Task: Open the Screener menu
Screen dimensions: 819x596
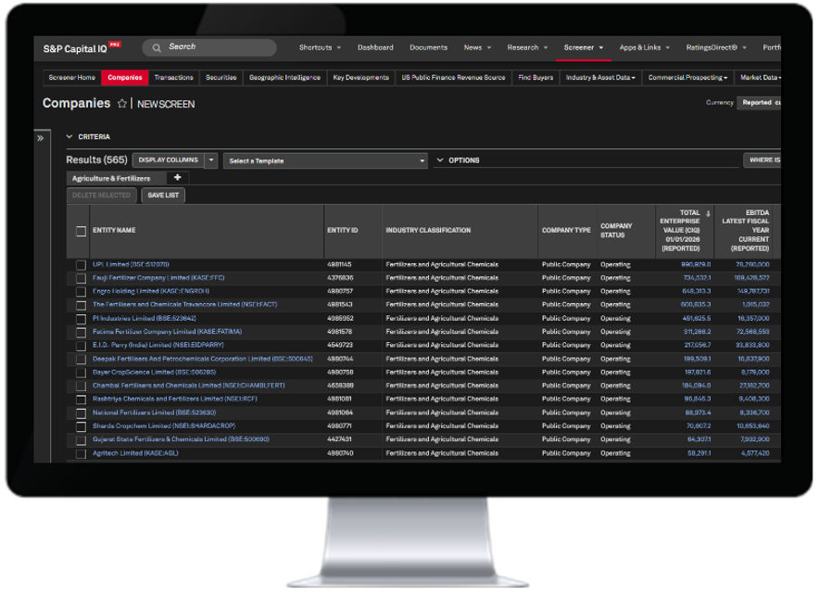Action: pyautogui.click(x=584, y=47)
